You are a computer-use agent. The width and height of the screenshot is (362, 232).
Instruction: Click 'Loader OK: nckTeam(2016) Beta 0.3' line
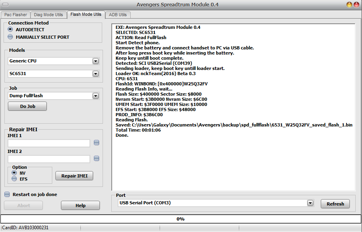point(156,74)
